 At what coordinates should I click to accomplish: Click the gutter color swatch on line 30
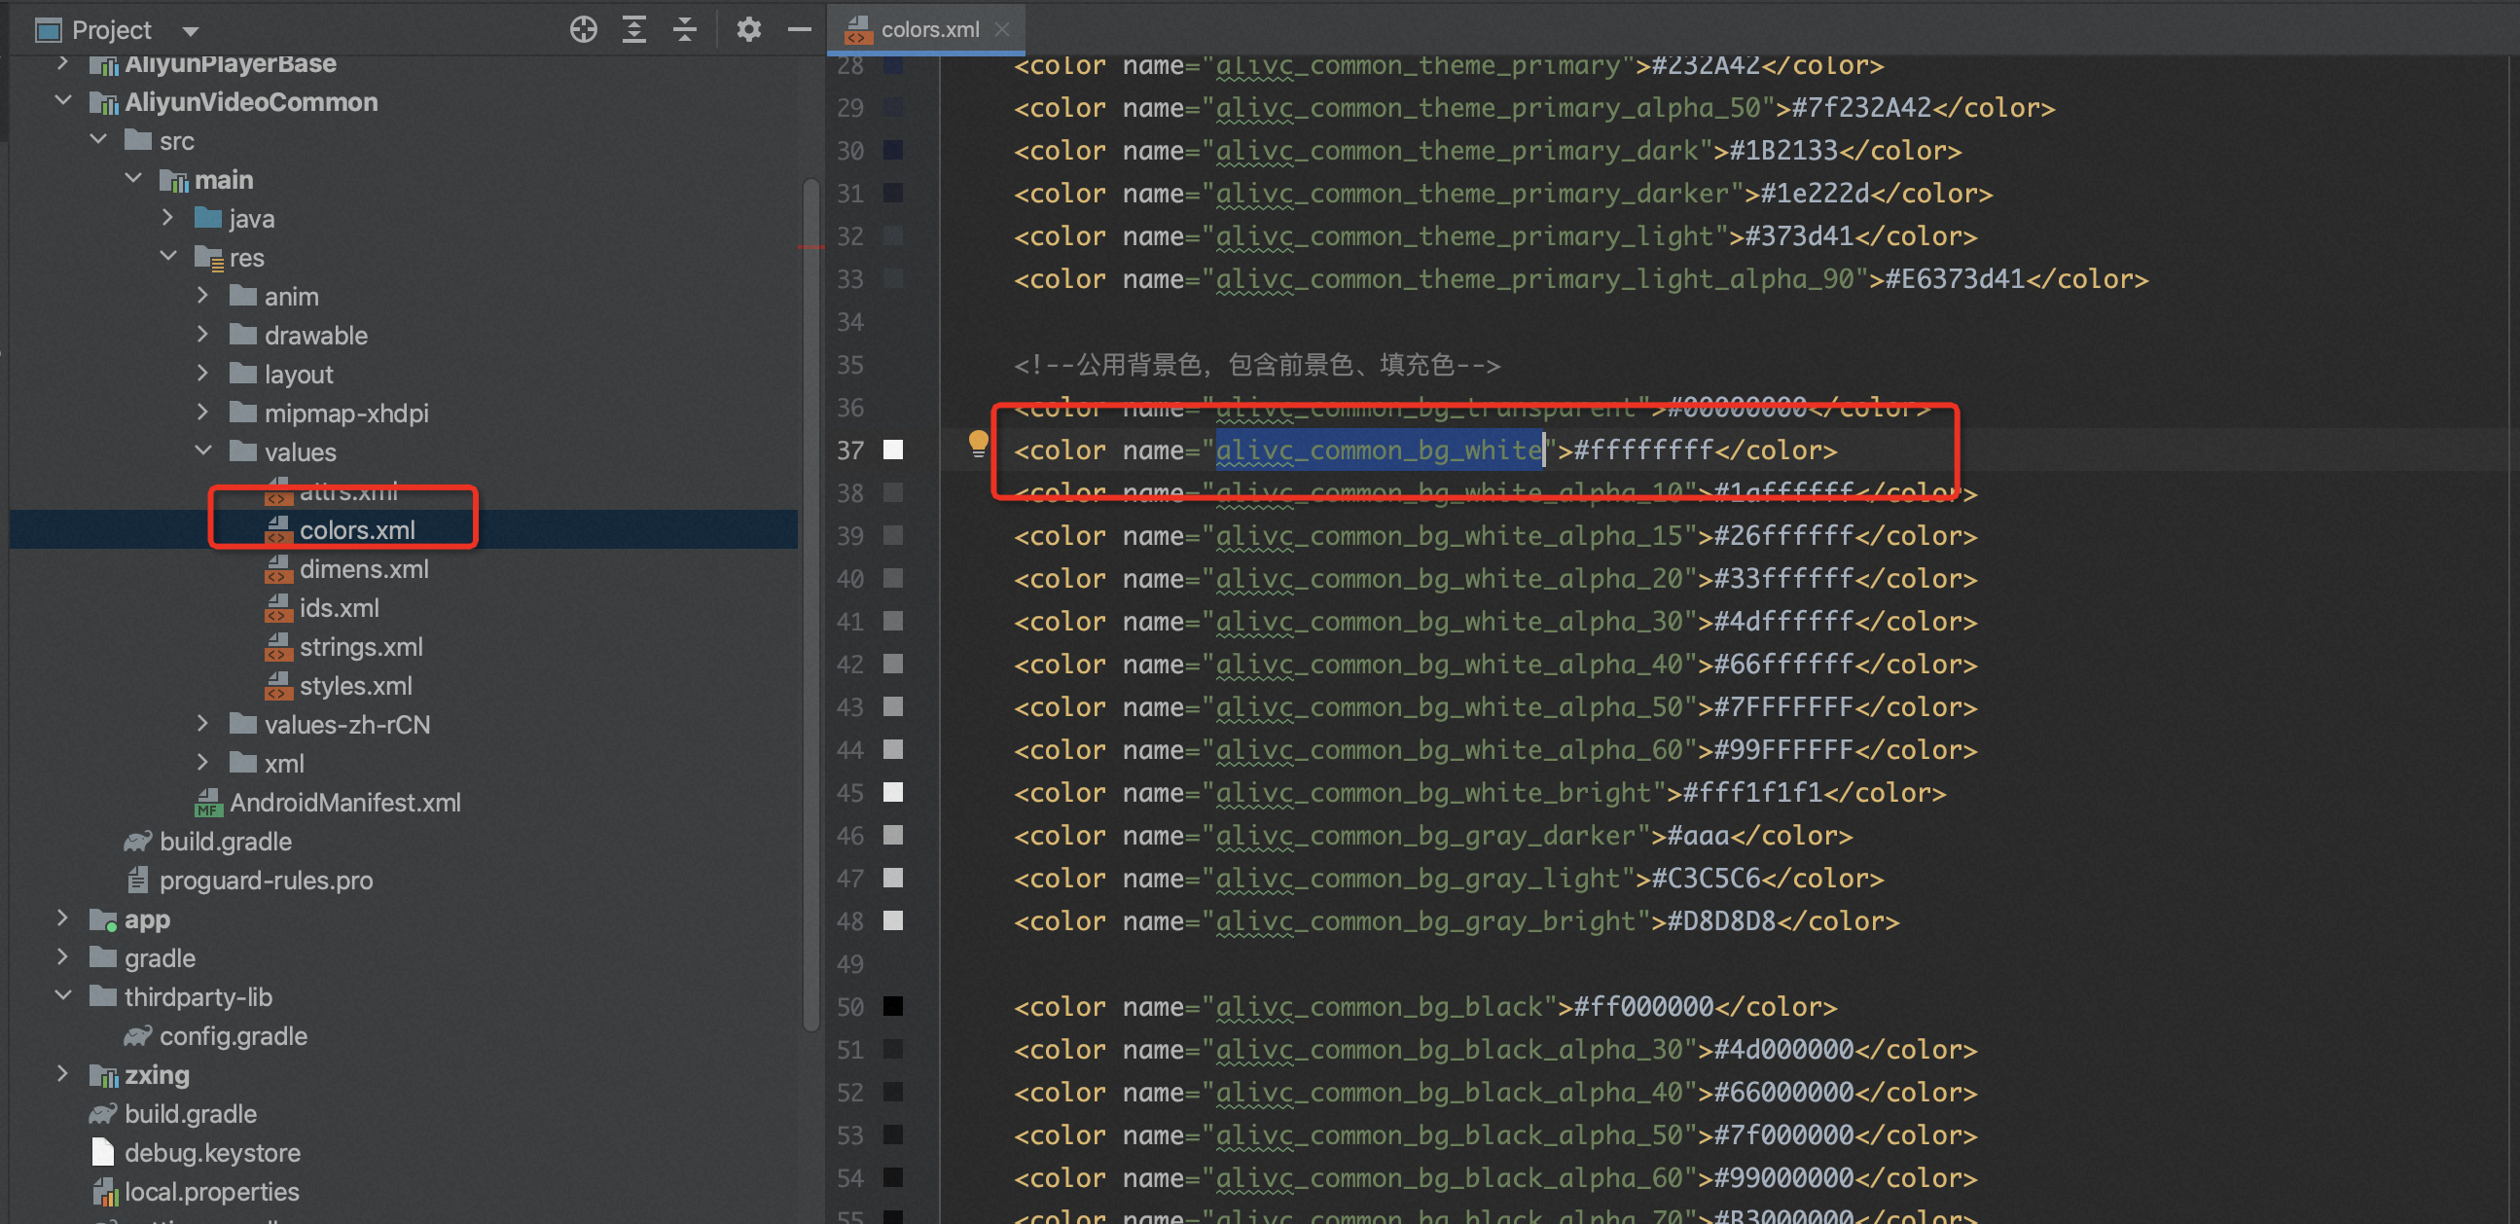[x=893, y=150]
